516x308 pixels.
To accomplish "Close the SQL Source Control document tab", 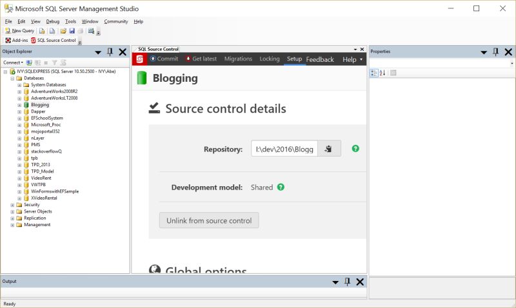I will (362, 49).
